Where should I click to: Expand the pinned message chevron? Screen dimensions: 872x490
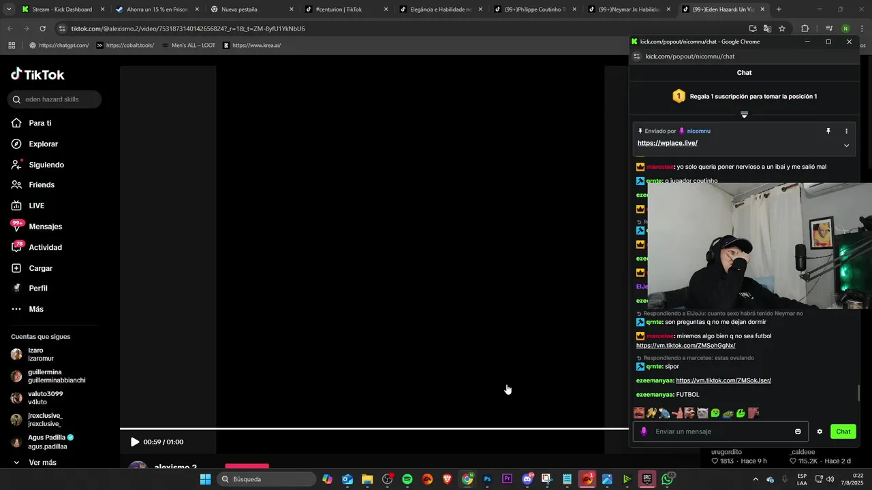coord(847,145)
